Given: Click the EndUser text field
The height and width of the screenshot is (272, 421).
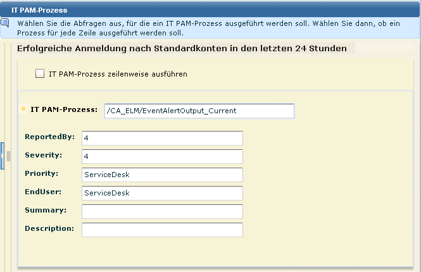Looking at the screenshot, I should click(162, 193).
